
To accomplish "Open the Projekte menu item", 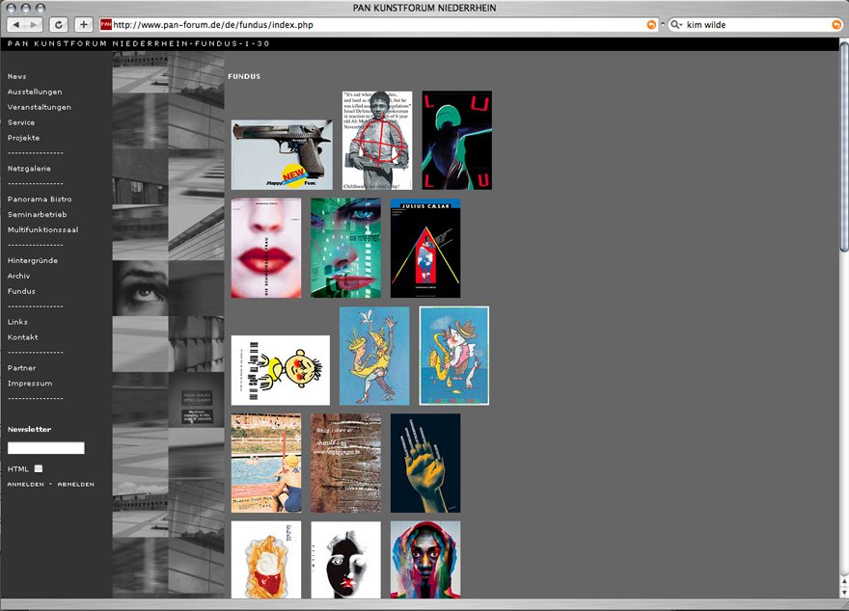I will click(23, 138).
